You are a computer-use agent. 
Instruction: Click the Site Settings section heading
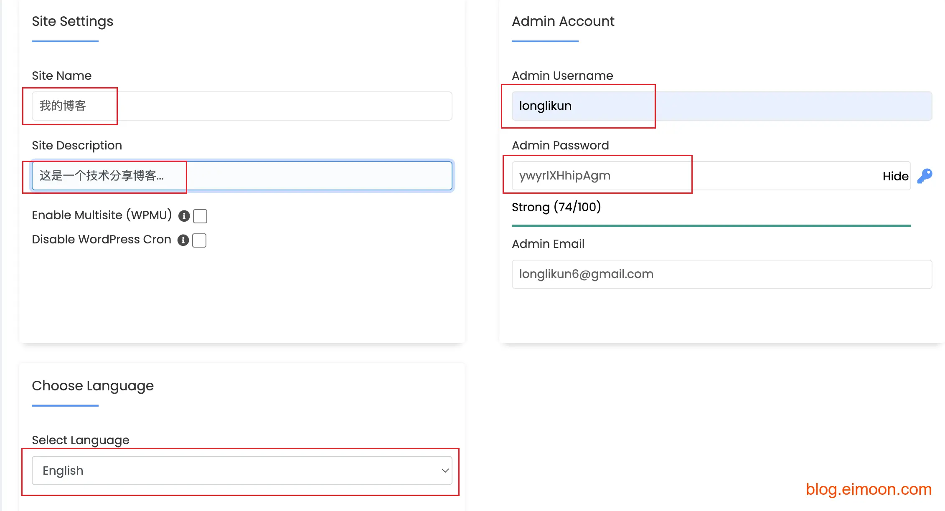pyautogui.click(x=72, y=21)
